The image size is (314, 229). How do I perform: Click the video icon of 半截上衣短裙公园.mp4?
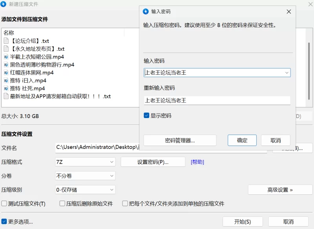(x=6, y=57)
